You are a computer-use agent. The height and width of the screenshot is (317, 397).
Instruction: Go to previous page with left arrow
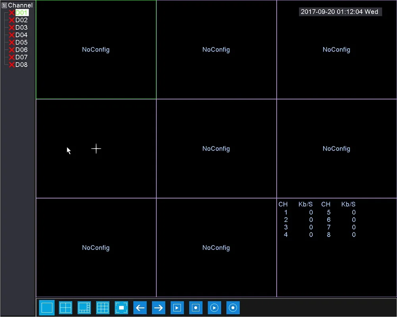[x=140, y=307]
